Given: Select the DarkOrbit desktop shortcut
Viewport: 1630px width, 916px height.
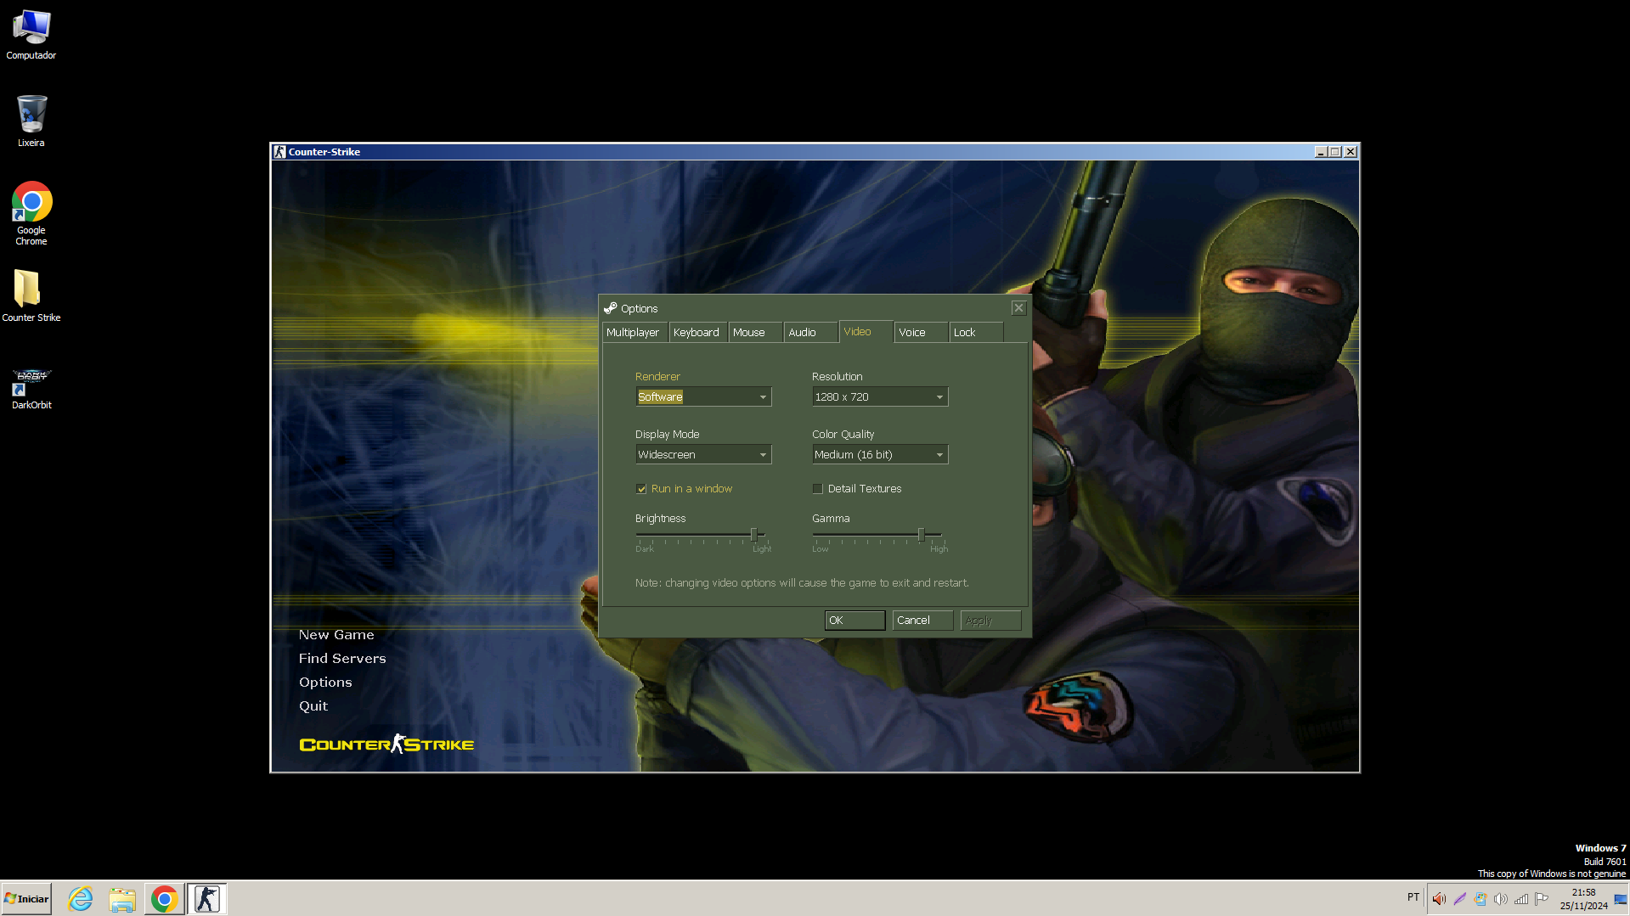Looking at the screenshot, I should [31, 390].
